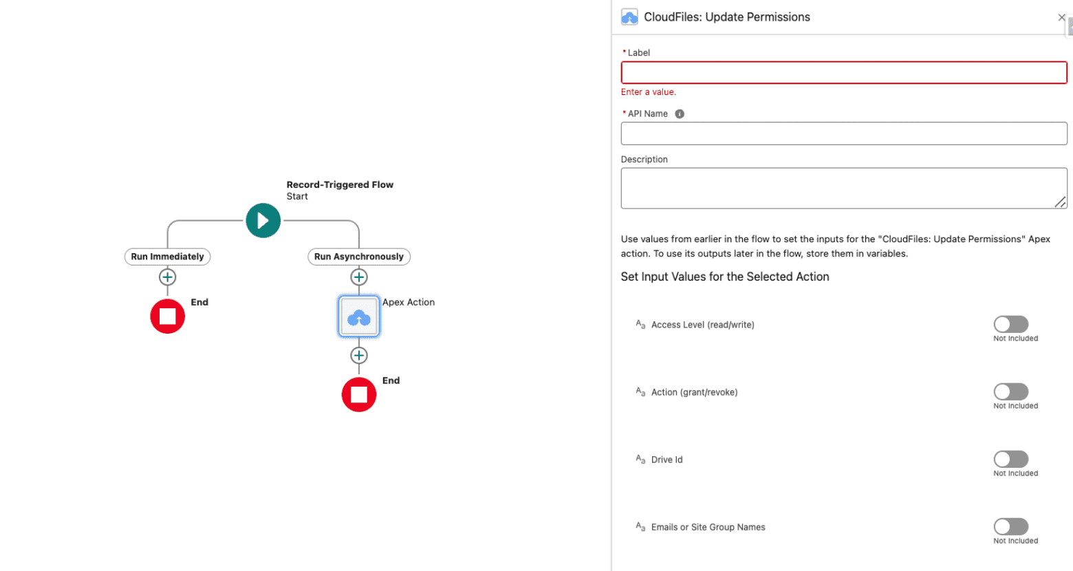This screenshot has height=571, width=1073.
Task: Click the CloudFiles icon in the panel header
Action: [629, 17]
